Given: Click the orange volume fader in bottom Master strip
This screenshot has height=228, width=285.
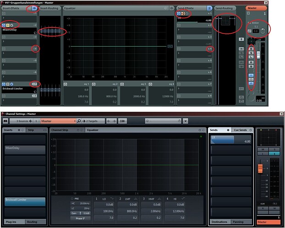Looking at the screenshot, I should click(x=260, y=168).
